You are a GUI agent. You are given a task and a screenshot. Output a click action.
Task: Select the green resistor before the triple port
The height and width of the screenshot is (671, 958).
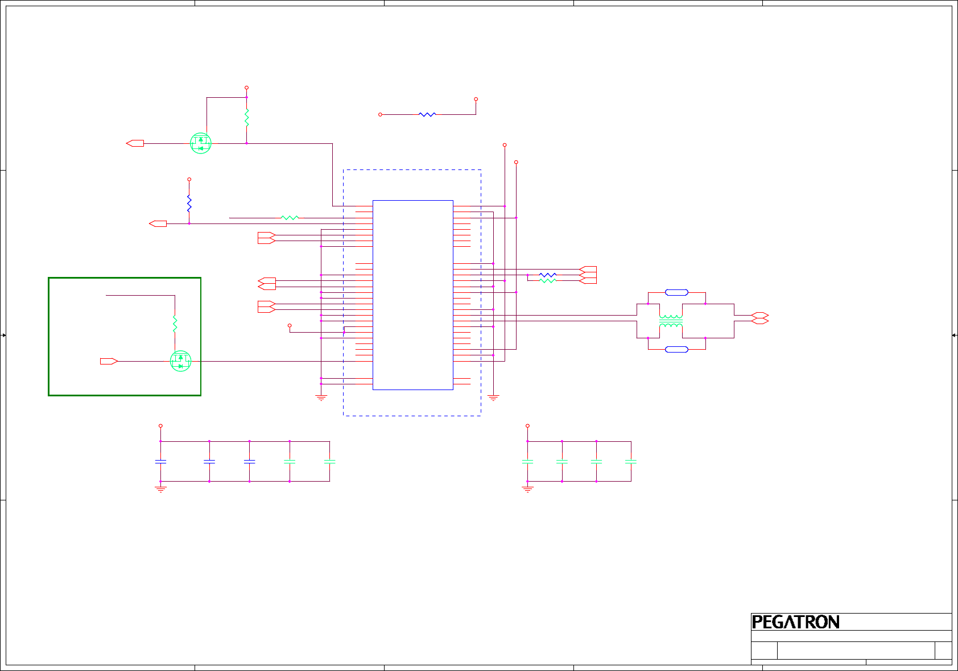pos(548,281)
